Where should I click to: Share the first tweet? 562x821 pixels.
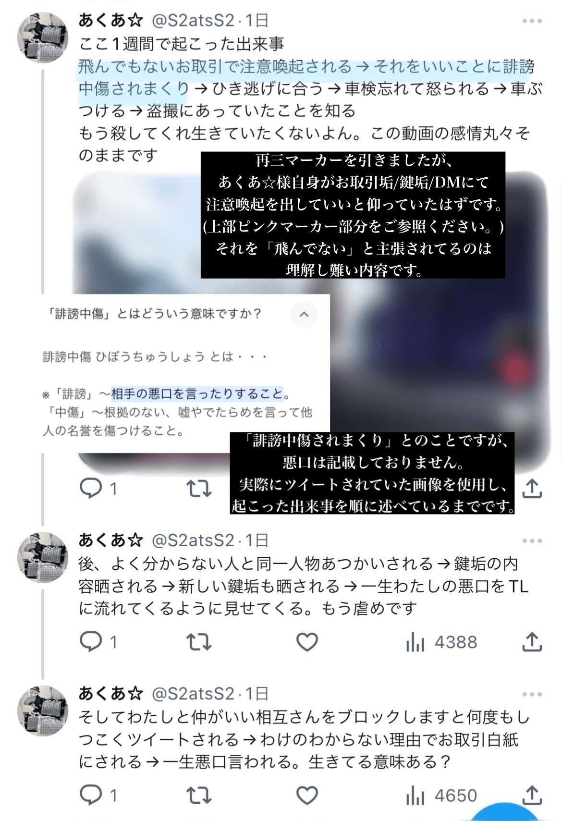click(532, 489)
